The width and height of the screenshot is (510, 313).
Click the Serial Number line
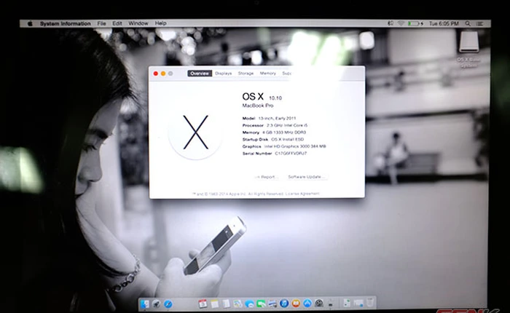pyautogui.click(x=275, y=154)
